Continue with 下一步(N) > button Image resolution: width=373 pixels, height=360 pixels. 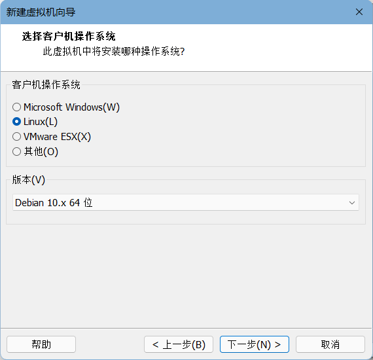pos(255,344)
